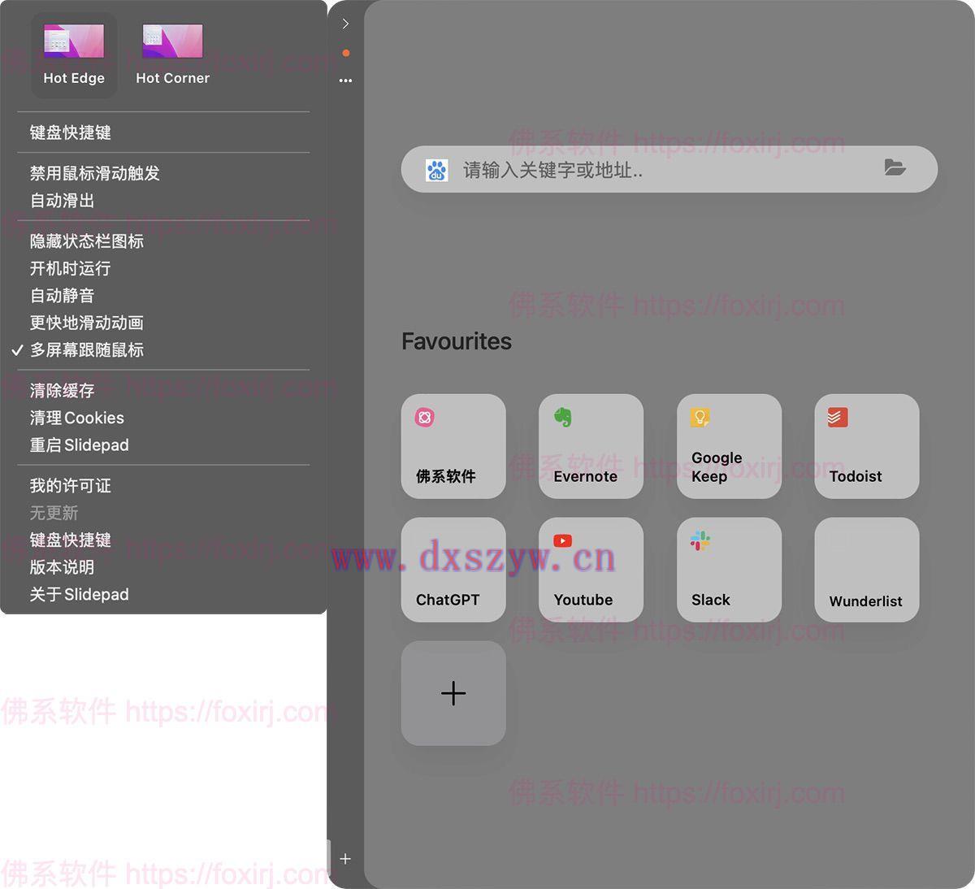Focus the keyword or address search field
The width and height of the screenshot is (975, 889).
tap(669, 170)
